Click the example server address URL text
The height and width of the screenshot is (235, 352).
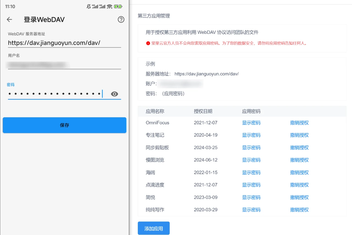[x=207, y=74]
